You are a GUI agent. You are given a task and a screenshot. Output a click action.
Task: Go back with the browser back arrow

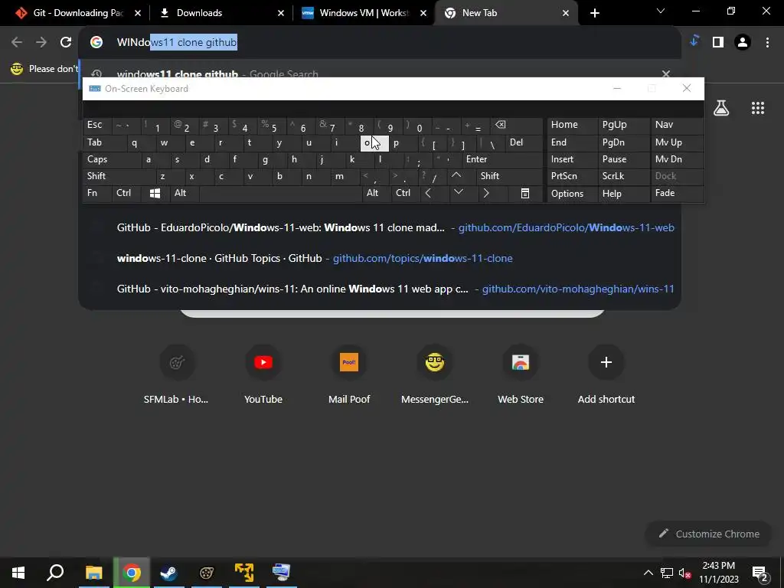pos(17,43)
